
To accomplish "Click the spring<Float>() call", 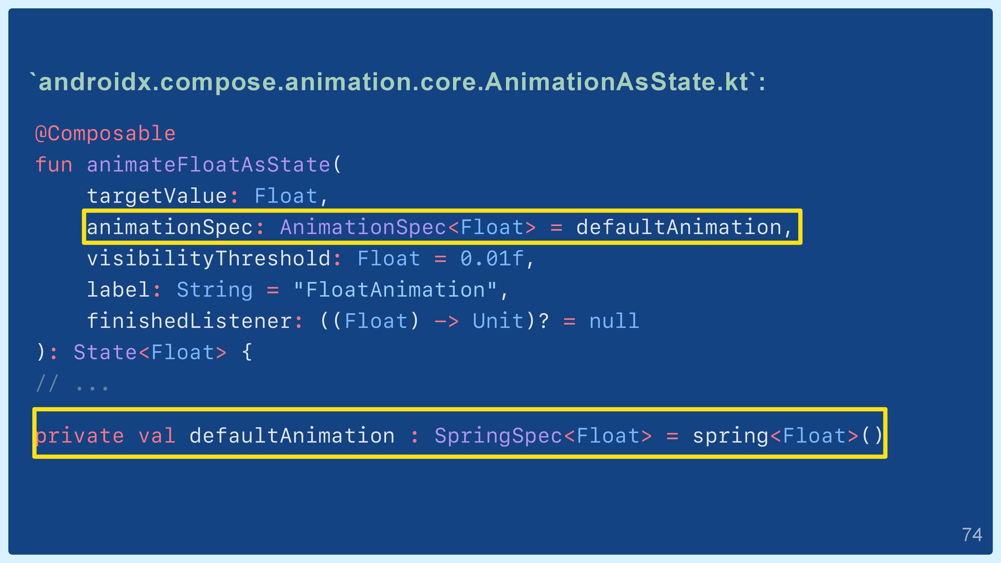I will tap(787, 436).
